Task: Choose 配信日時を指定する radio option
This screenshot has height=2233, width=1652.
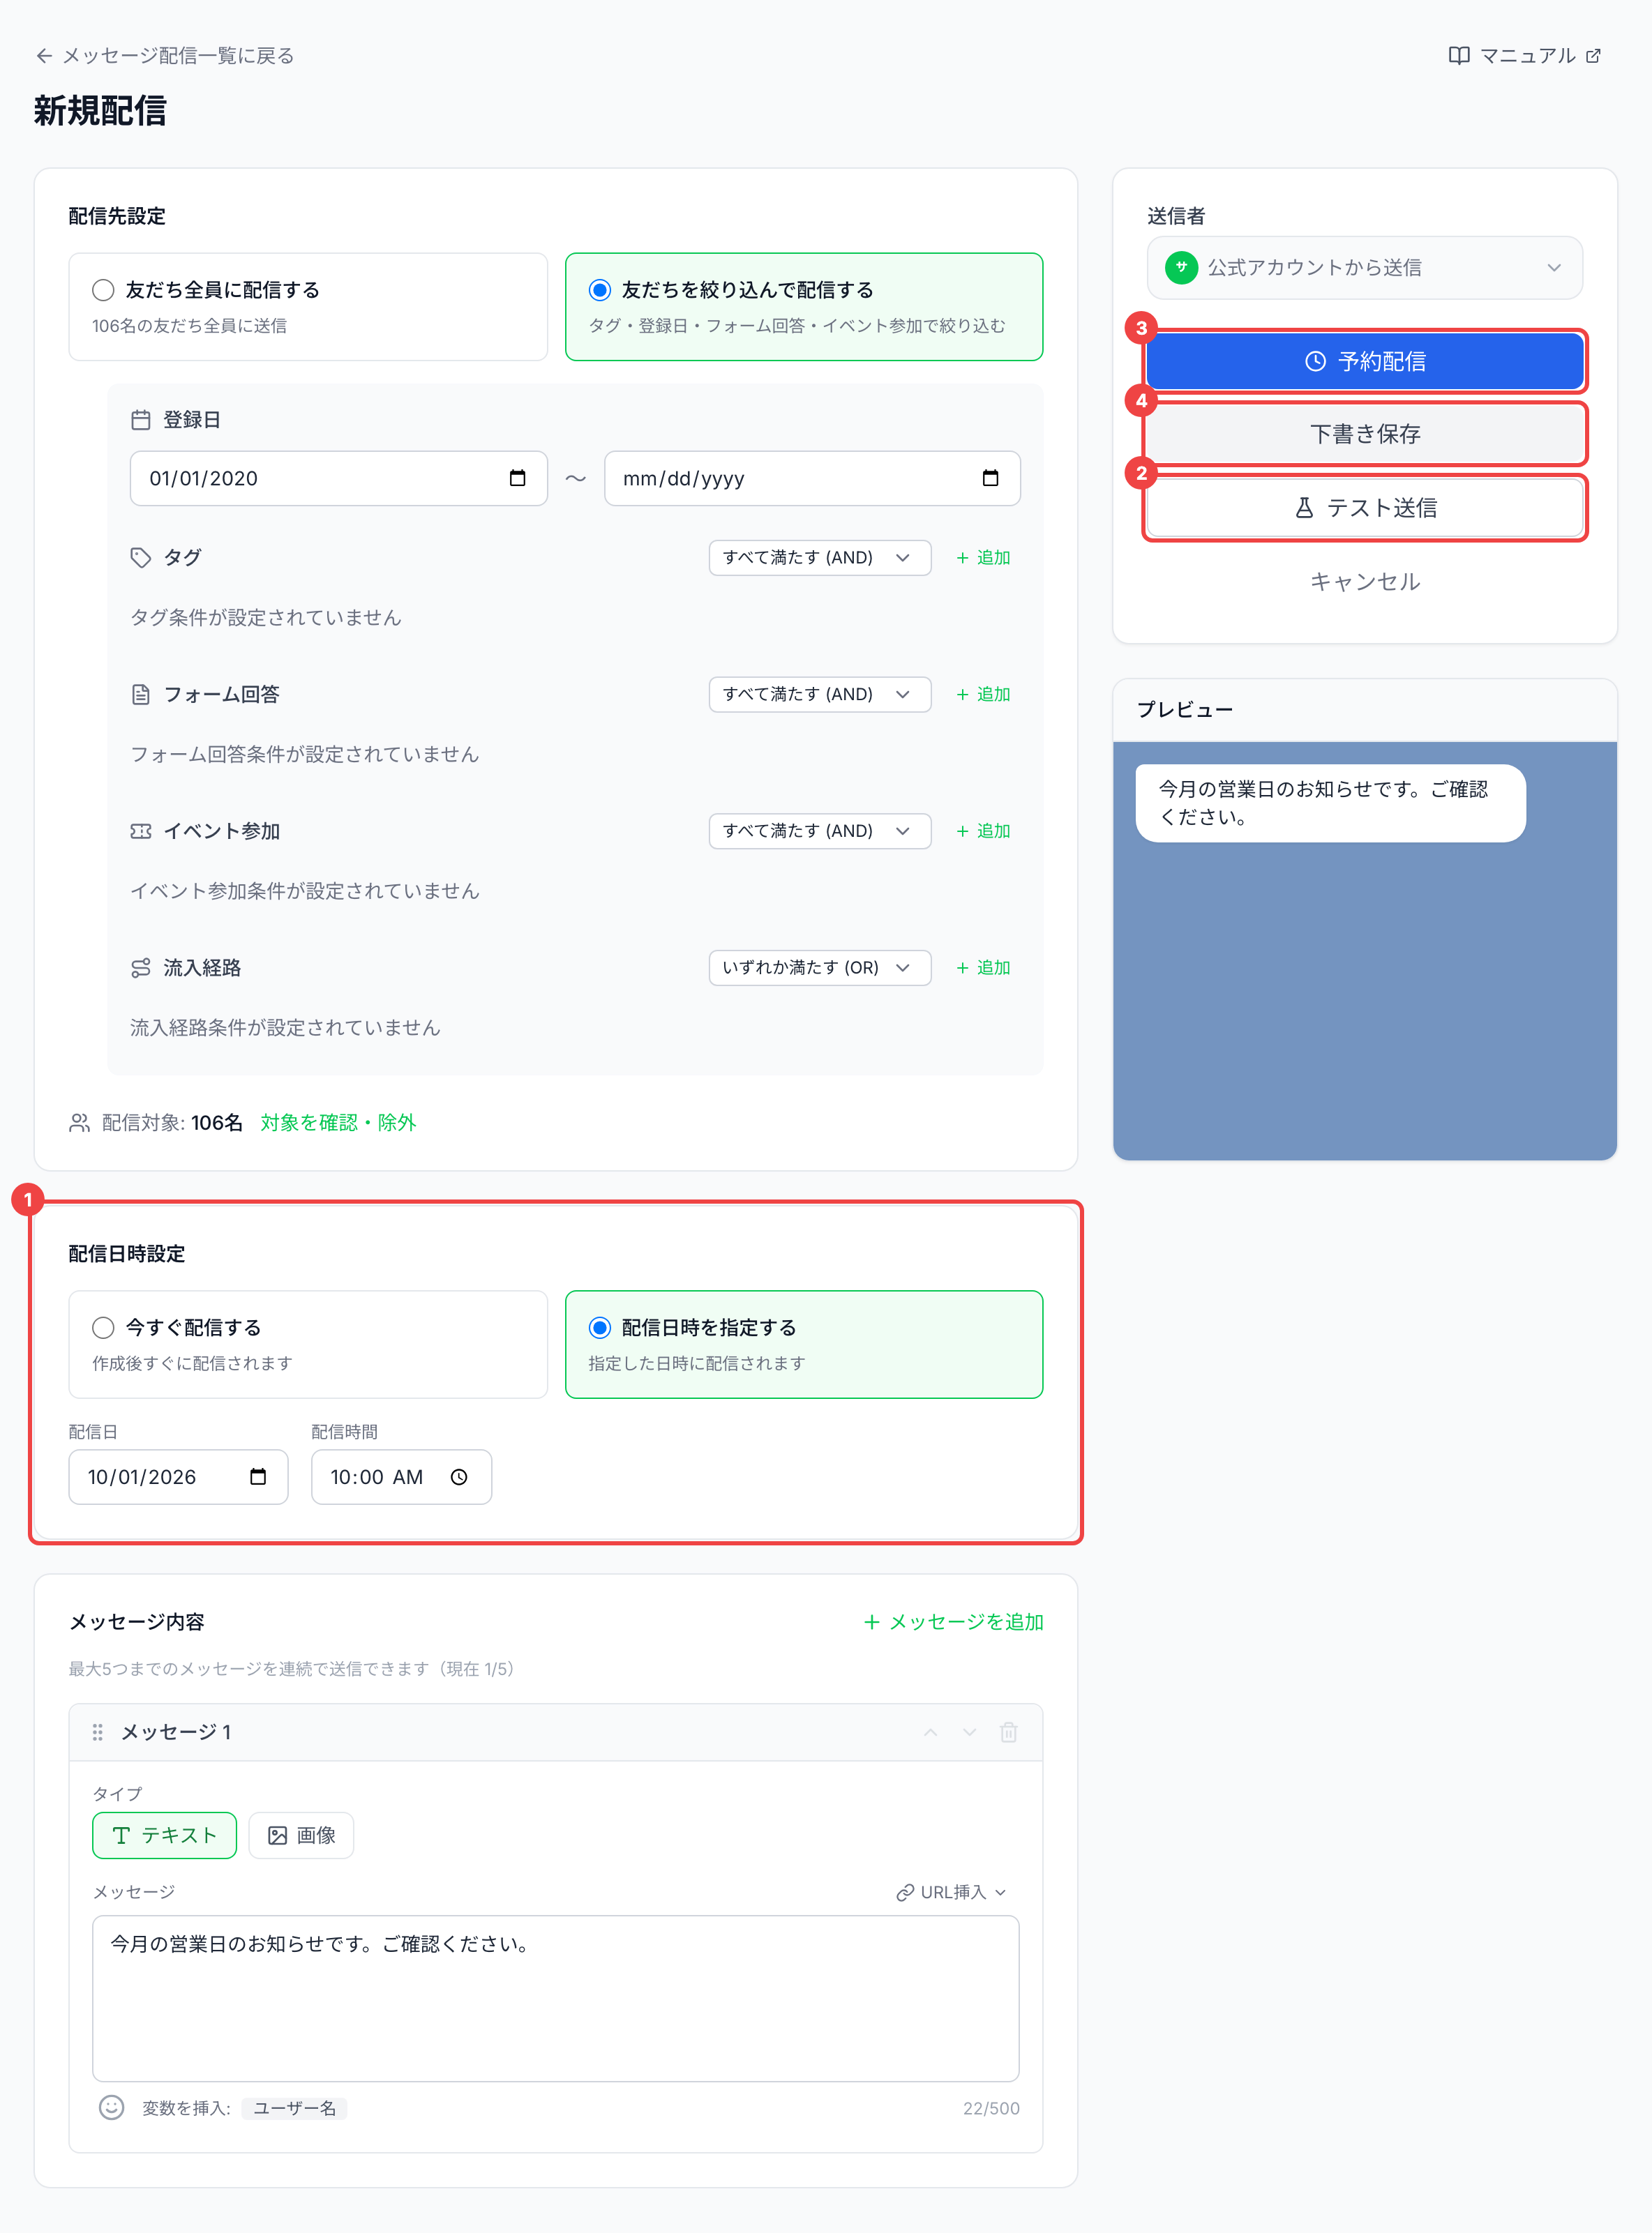Action: [x=600, y=1327]
